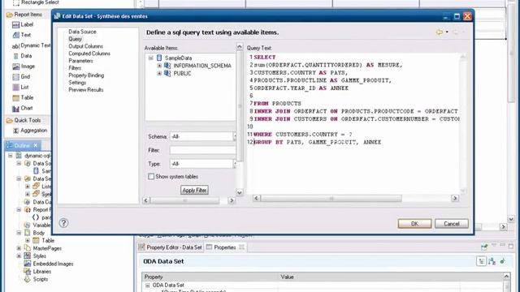The image size is (520, 292).
Task: Click the back arrow icon in dialog header
Action: click(x=440, y=32)
